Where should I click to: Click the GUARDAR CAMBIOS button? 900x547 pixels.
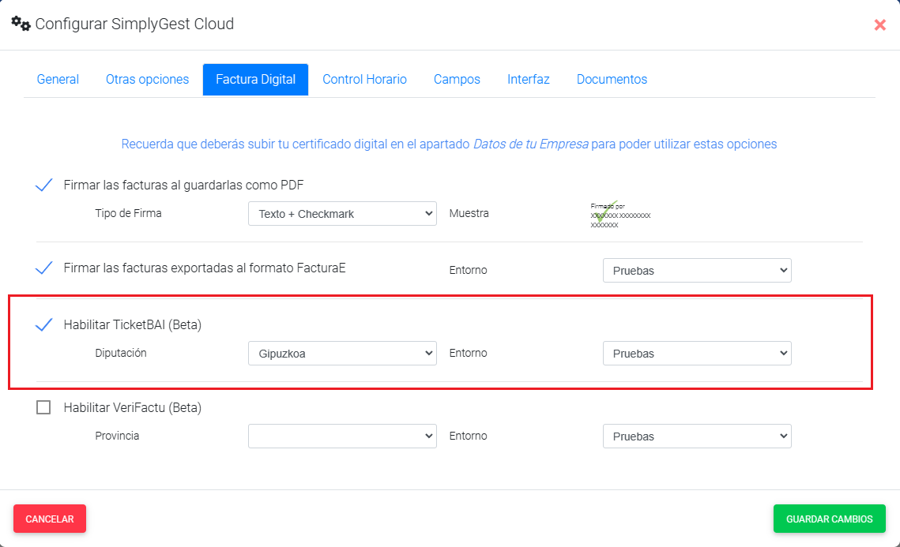(829, 519)
